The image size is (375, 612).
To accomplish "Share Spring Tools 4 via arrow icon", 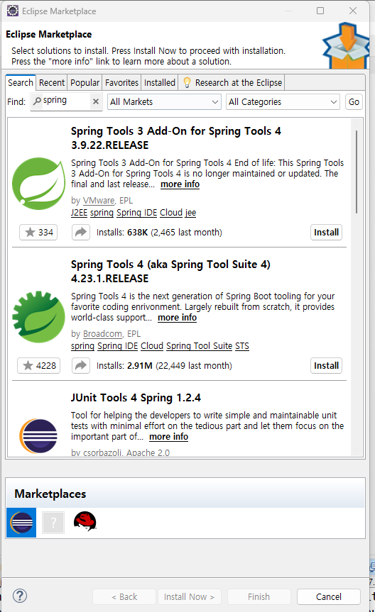I will click(81, 366).
